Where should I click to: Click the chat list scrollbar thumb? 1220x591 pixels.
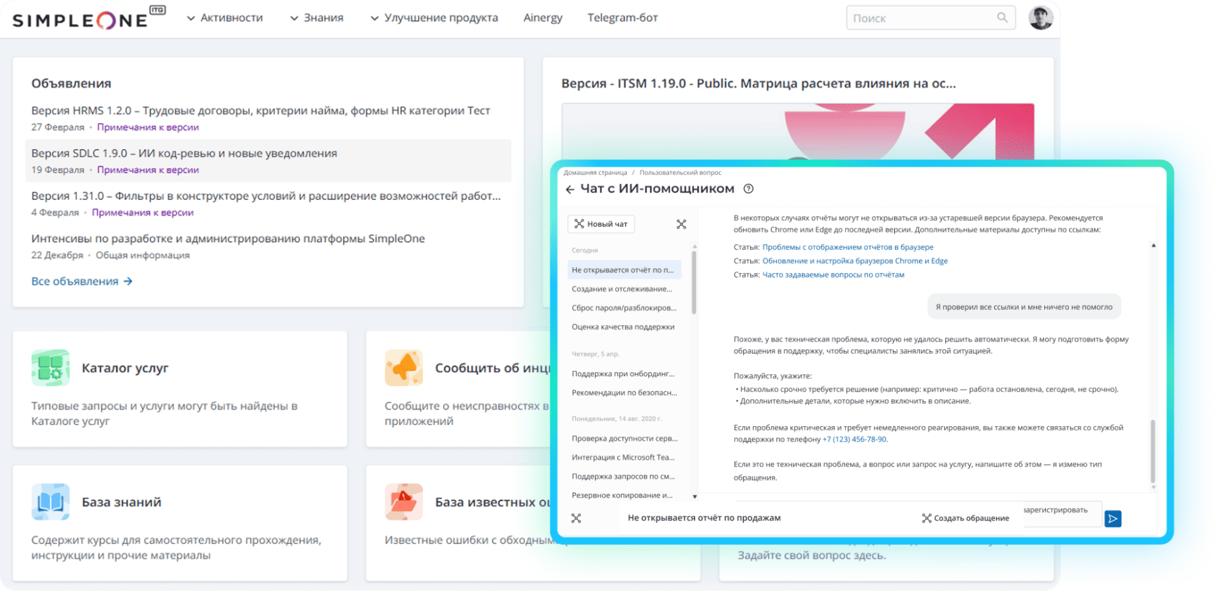(694, 282)
